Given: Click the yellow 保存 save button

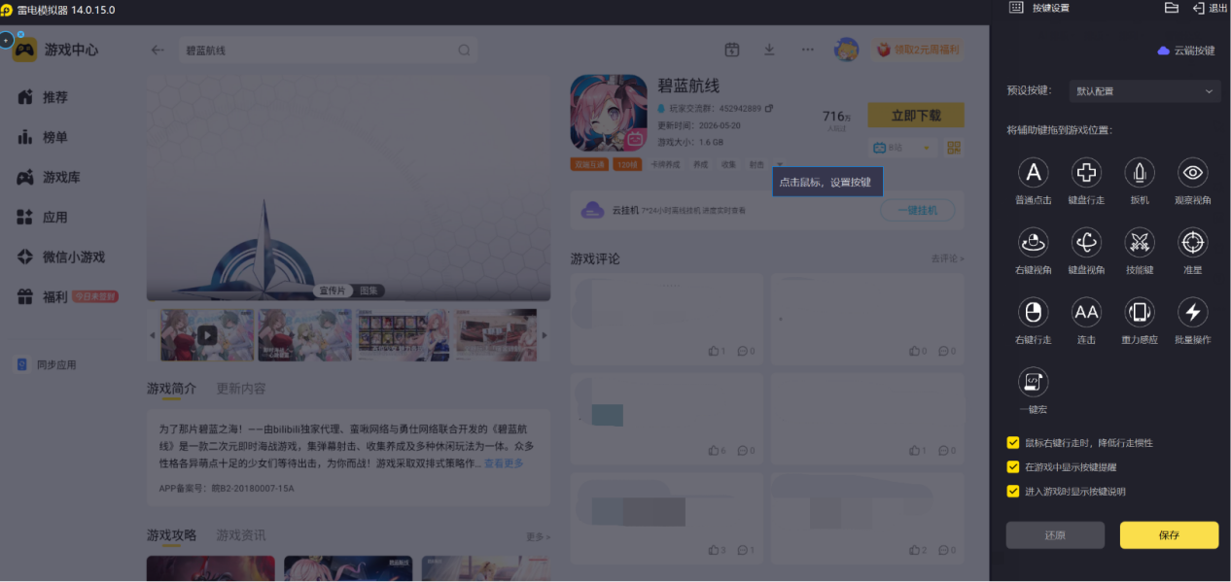Looking at the screenshot, I should (x=1169, y=535).
